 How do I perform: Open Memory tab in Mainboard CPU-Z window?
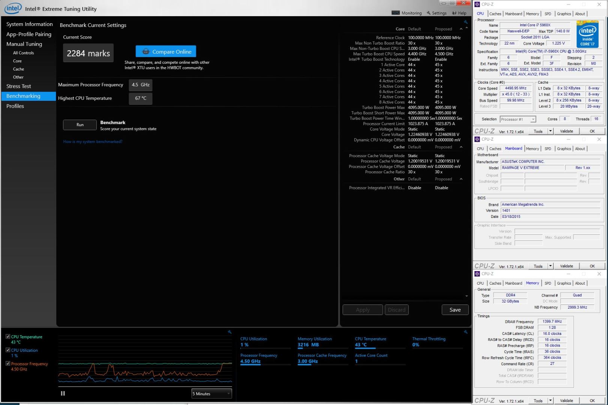click(x=532, y=149)
